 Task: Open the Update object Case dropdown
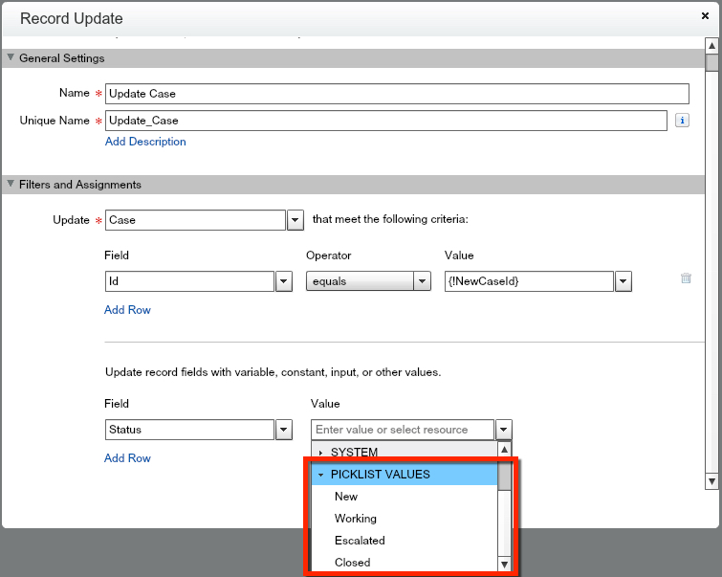click(295, 220)
